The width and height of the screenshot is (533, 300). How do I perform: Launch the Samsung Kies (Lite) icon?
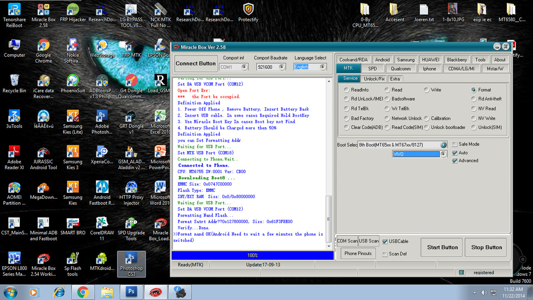click(73, 122)
